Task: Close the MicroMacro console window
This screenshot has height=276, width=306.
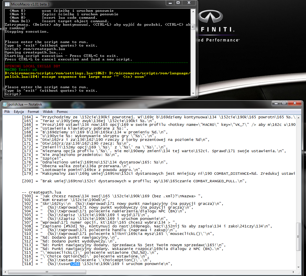Action: pos(189,3)
